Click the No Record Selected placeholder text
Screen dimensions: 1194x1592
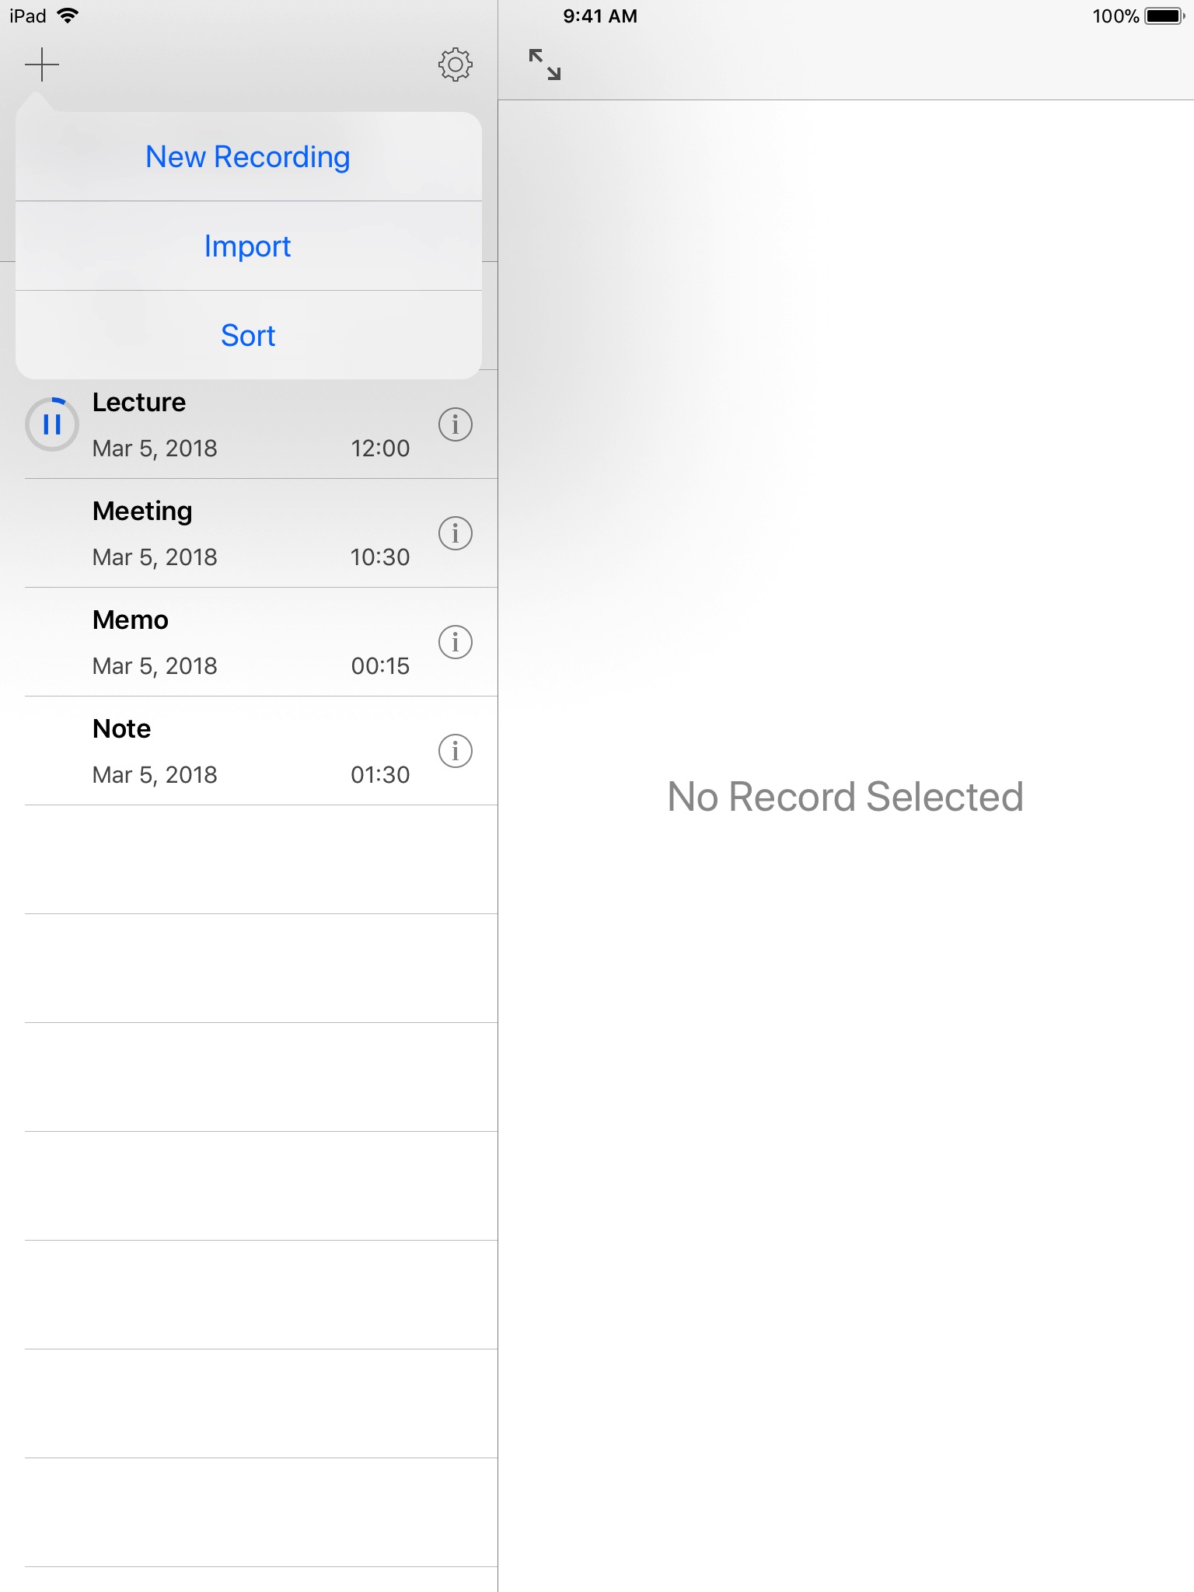[x=846, y=797]
